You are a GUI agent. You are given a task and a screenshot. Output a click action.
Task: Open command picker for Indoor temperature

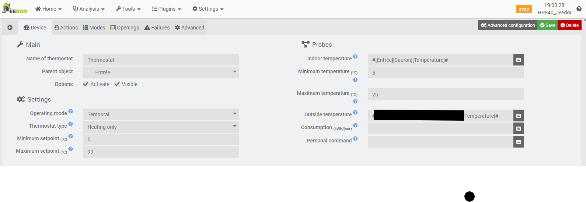coord(518,60)
